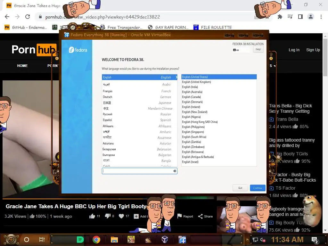Screen dimensions: 328x246
Task: Open the network tray icon
Action: [x=255, y=240]
